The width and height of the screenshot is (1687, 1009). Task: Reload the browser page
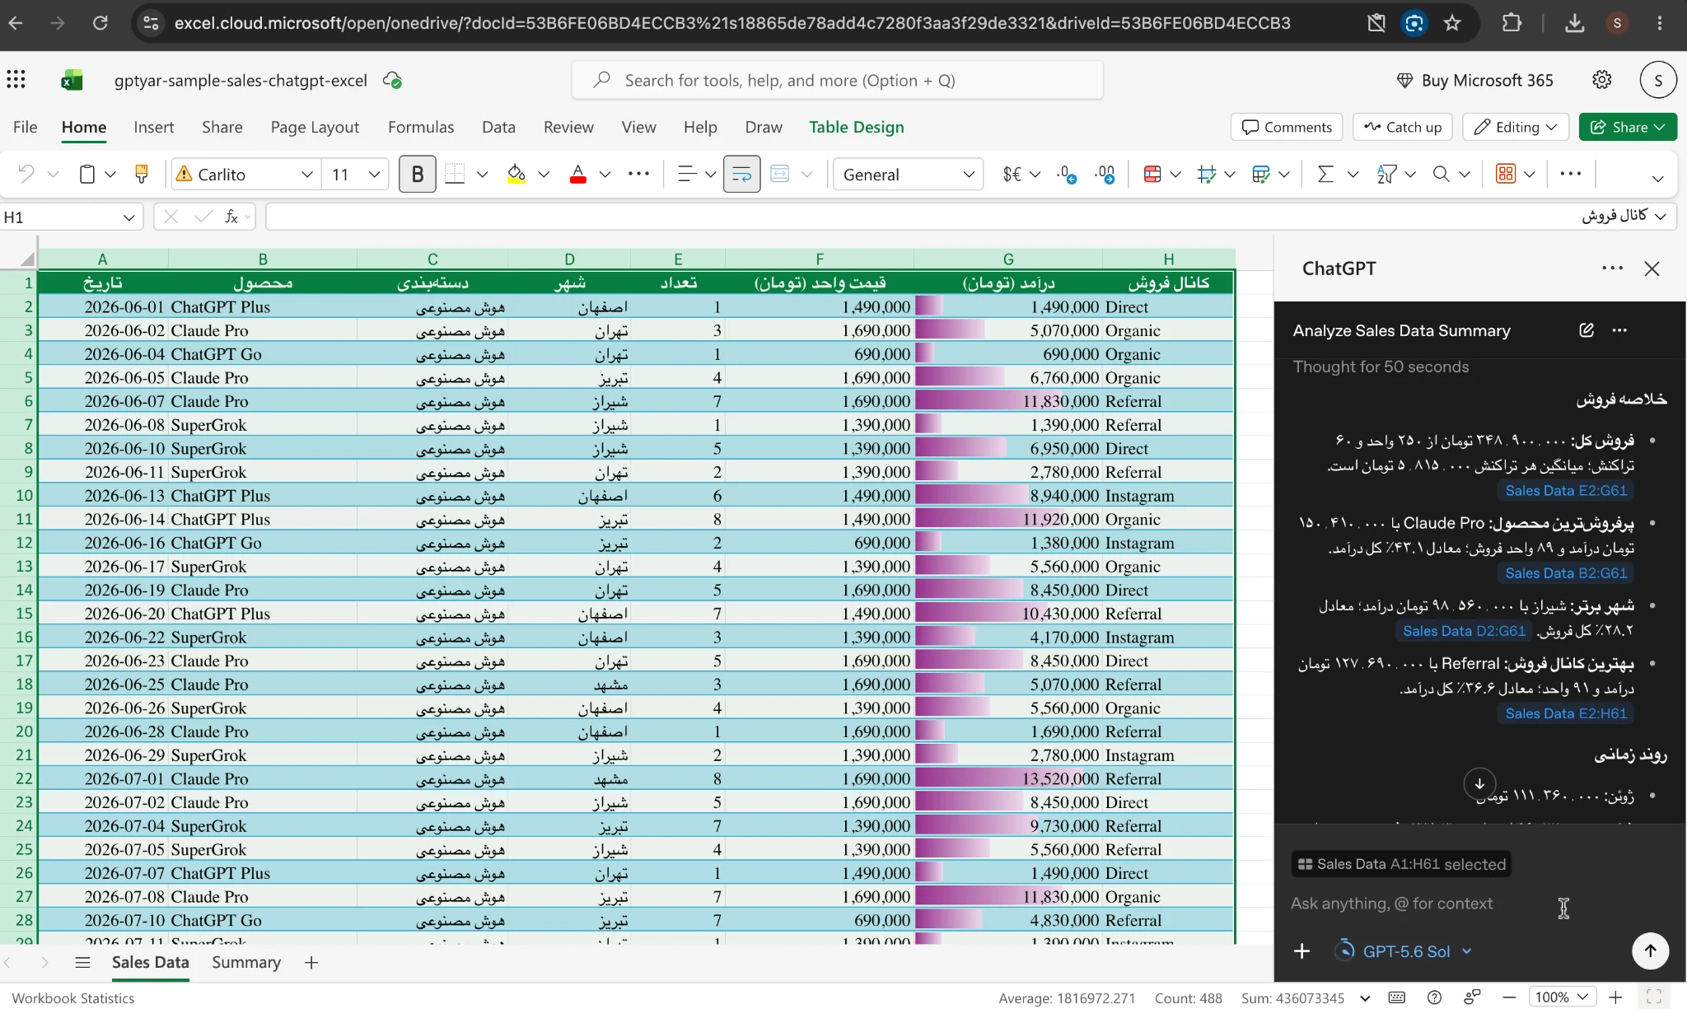coord(100,23)
